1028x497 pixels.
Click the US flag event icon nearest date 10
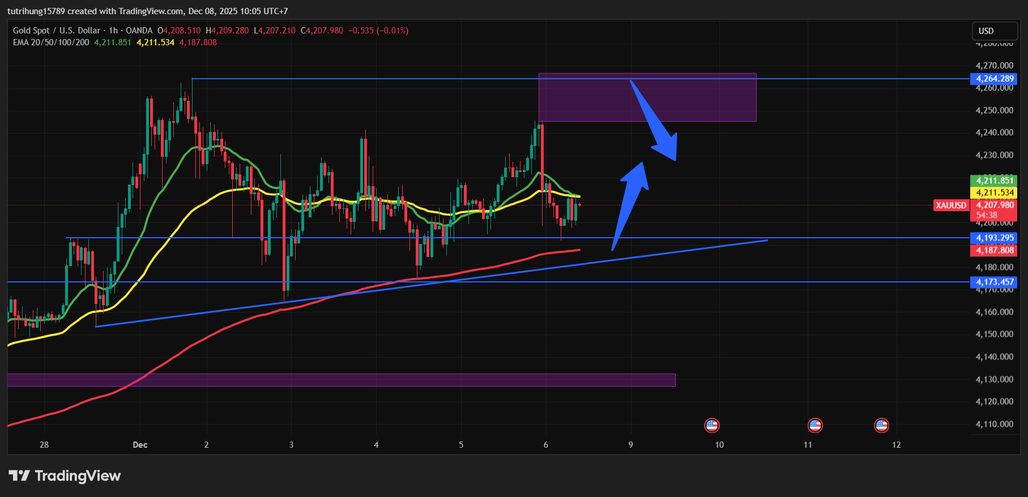point(711,425)
